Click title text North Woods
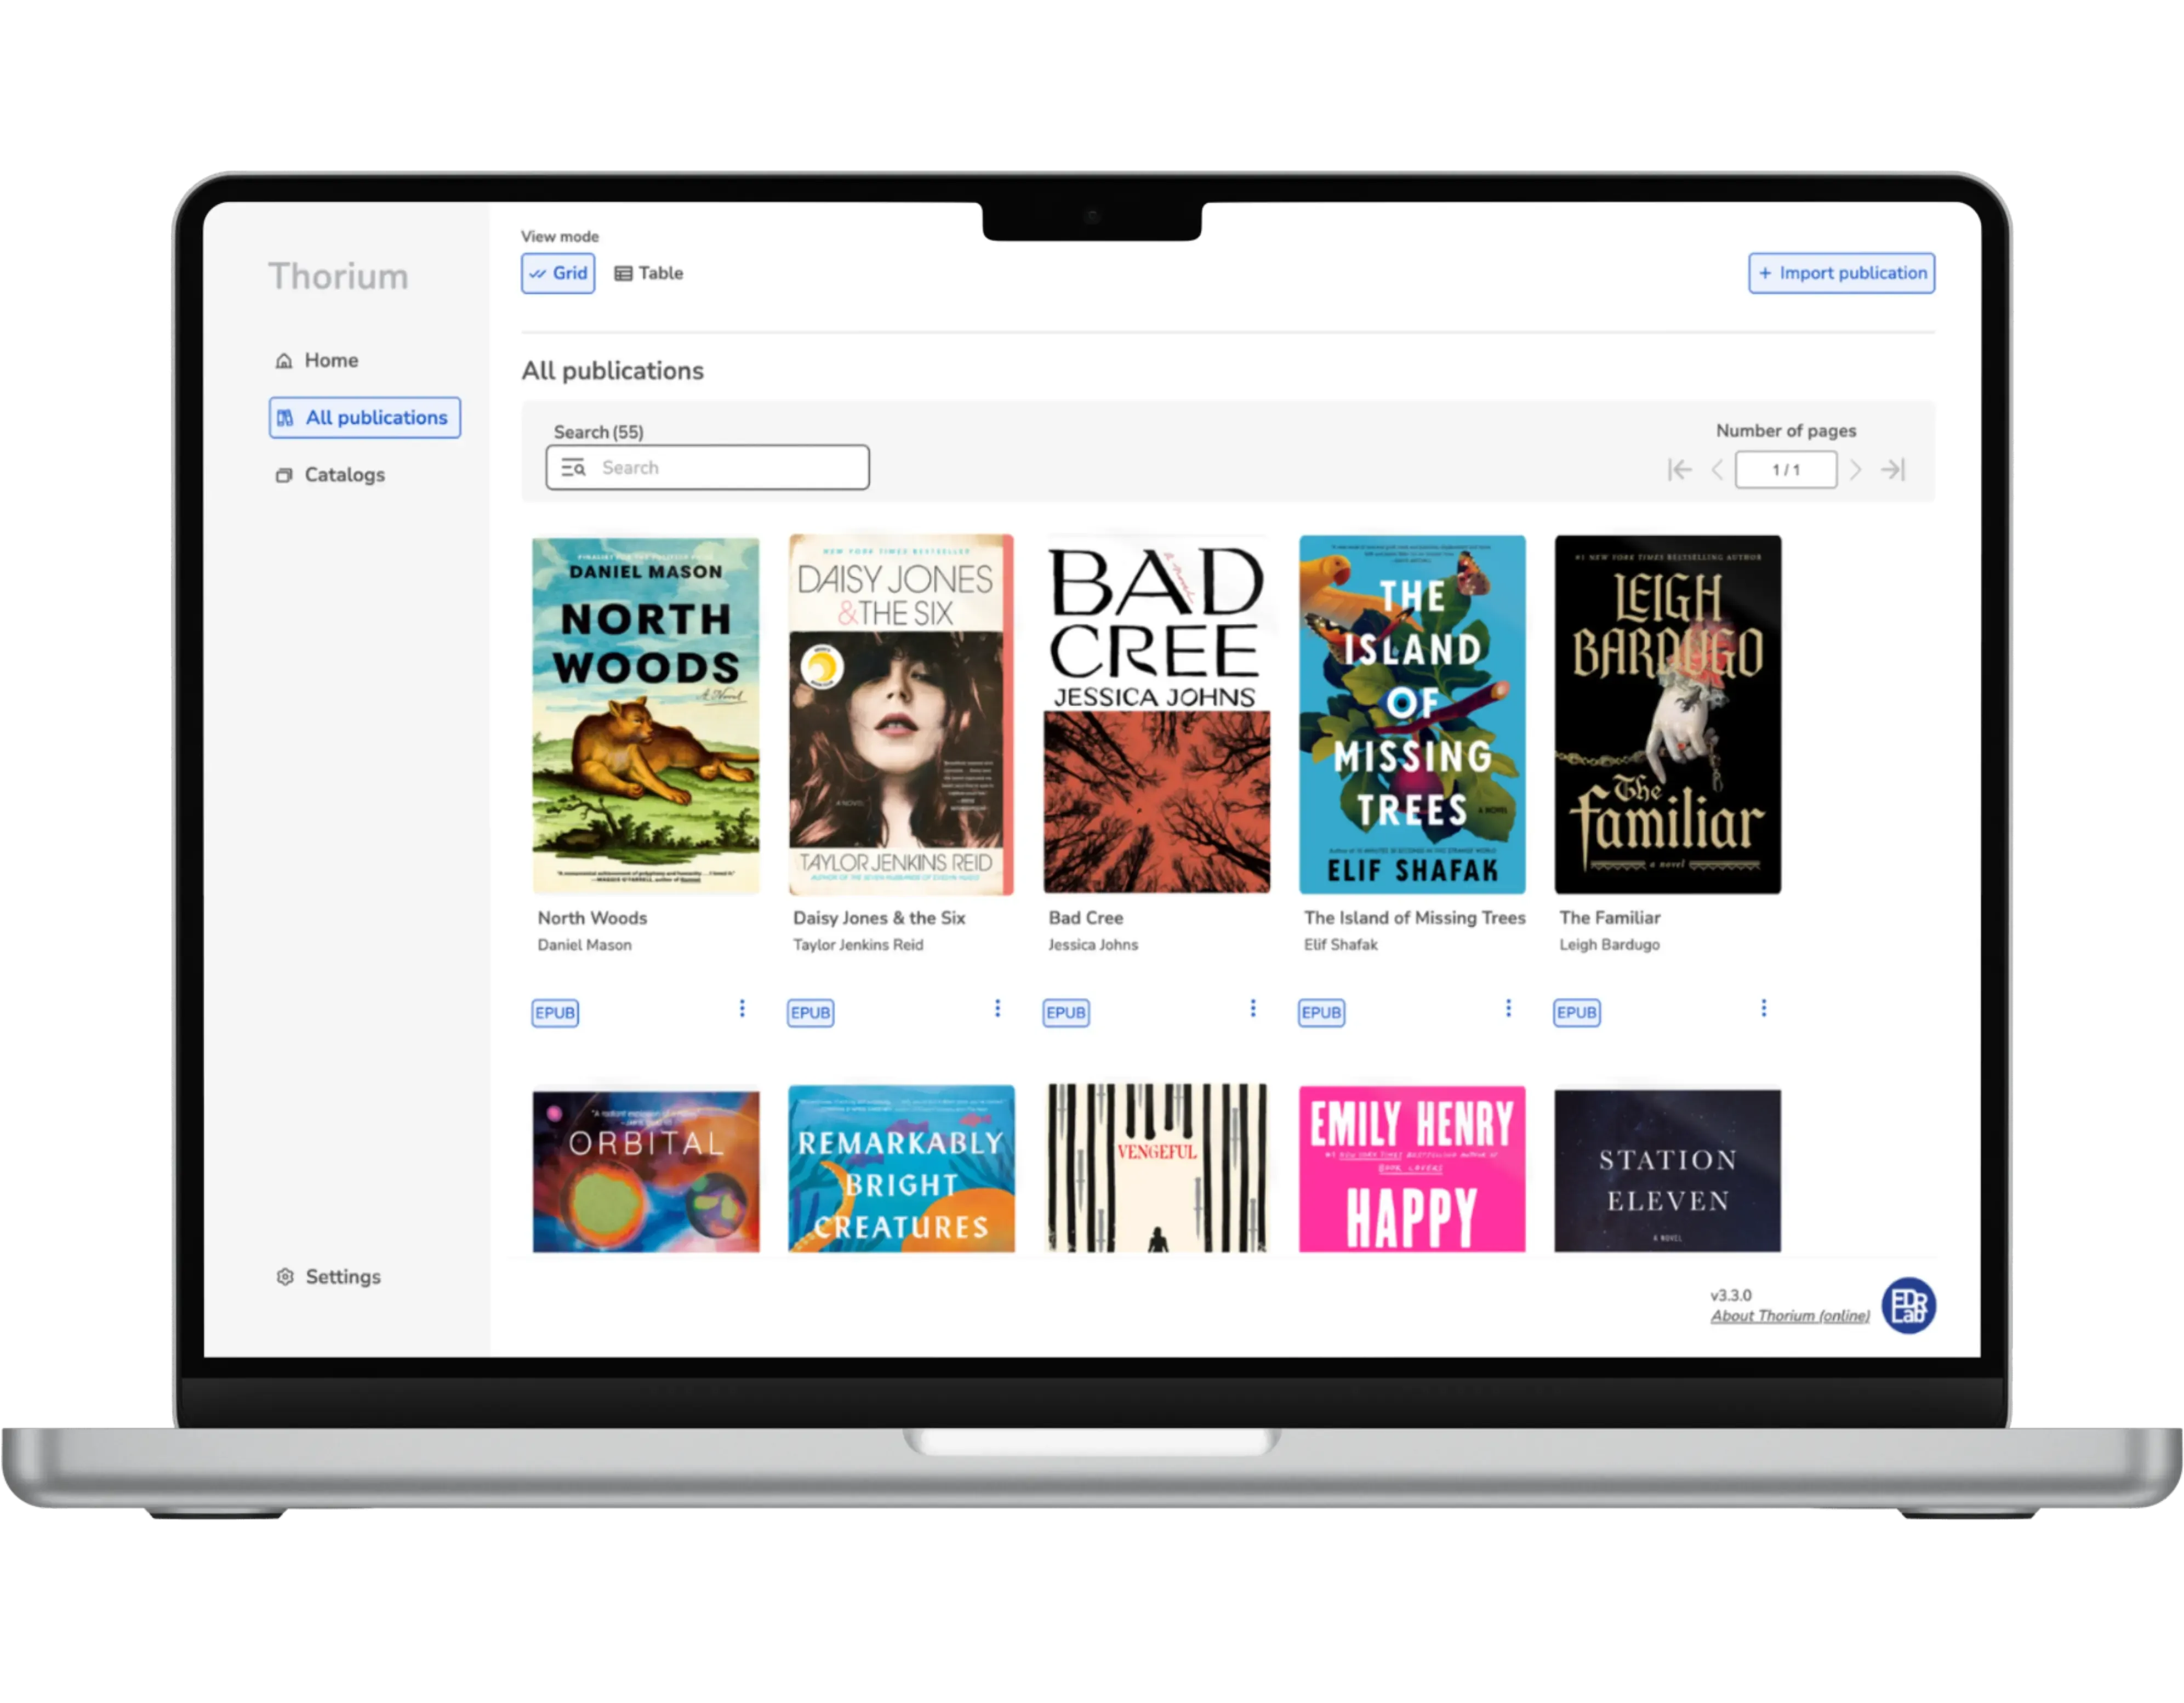The image size is (2184, 1703). tap(592, 917)
